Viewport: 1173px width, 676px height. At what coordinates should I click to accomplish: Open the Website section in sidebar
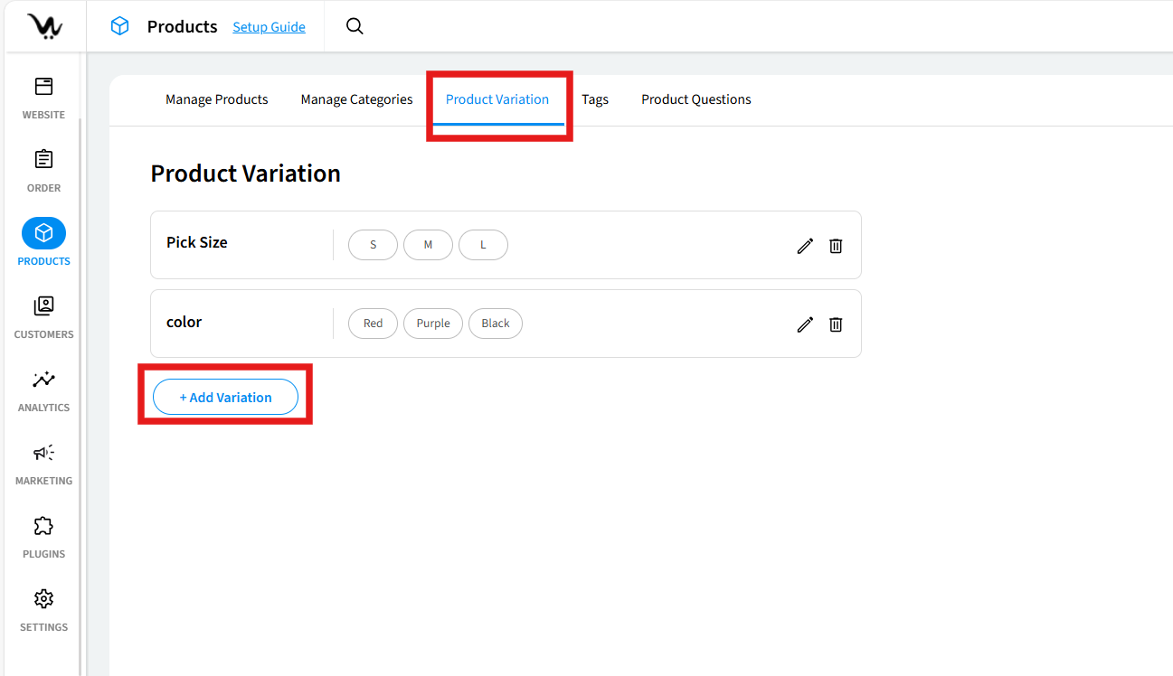click(43, 98)
